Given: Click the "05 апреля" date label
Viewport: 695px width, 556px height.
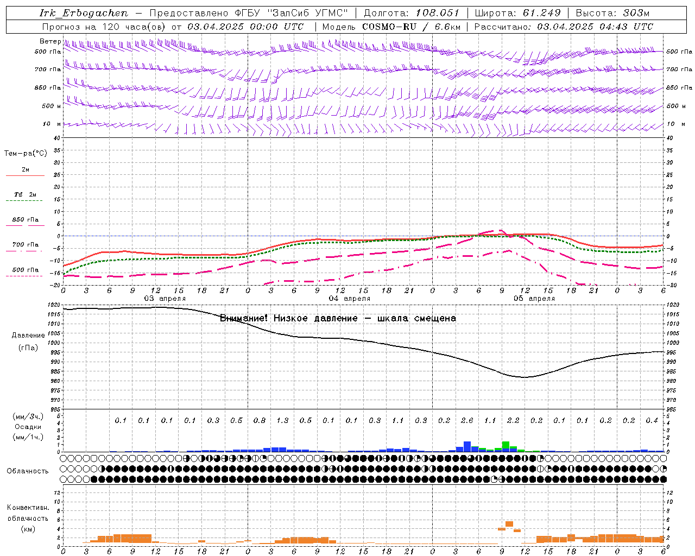Looking at the screenshot, I should coord(534,299).
